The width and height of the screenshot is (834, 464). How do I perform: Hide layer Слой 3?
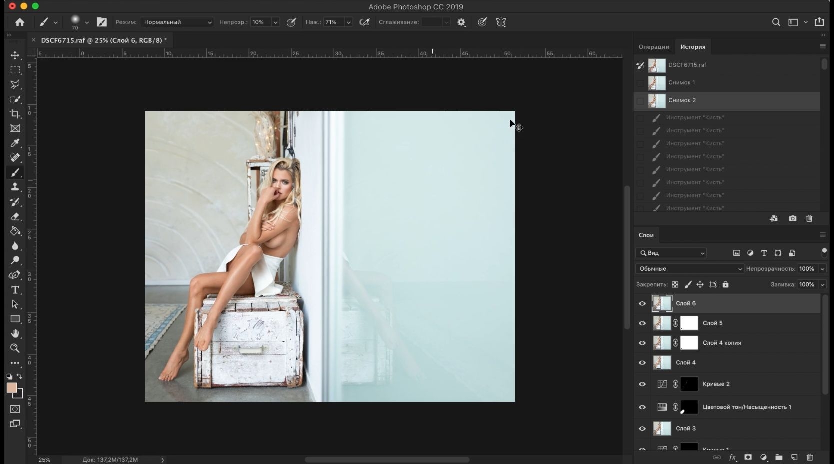pos(642,428)
